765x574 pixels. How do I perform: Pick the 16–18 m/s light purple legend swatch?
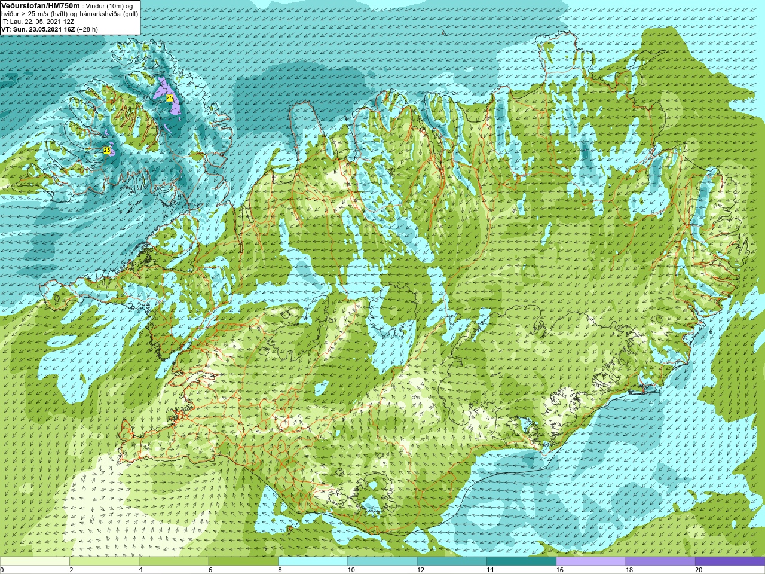coord(591,561)
